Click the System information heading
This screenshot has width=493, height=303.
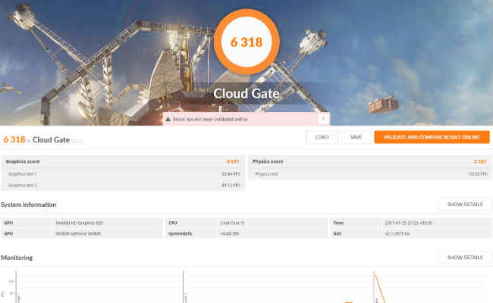[29, 205]
